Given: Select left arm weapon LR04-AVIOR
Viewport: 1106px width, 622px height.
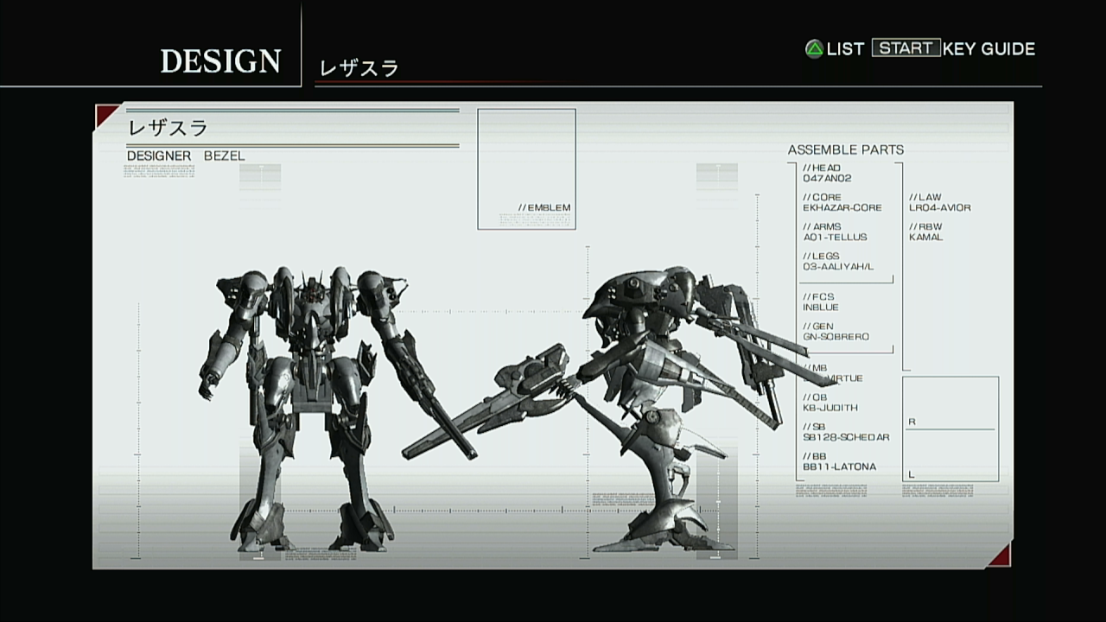Looking at the screenshot, I should click(940, 207).
